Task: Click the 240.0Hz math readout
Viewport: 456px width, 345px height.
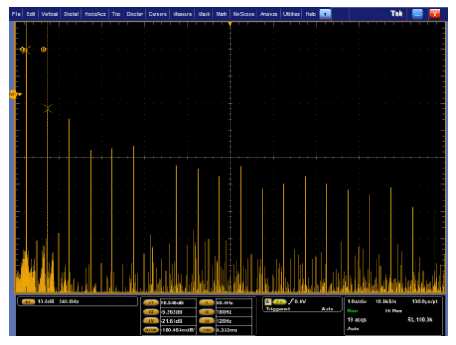Action: point(68,302)
